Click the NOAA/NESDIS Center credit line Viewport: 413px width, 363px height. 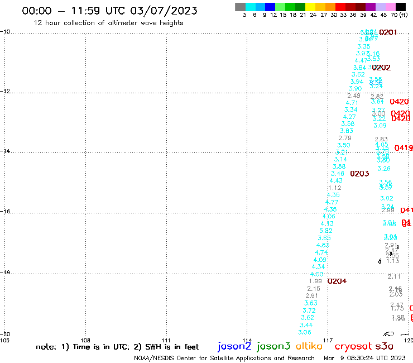pyautogui.click(x=224, y=358)
